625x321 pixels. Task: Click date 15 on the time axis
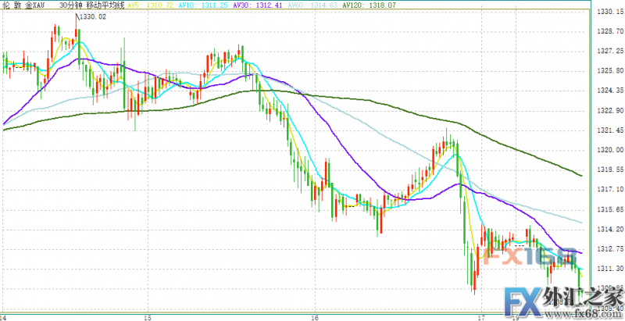point(148,318)
